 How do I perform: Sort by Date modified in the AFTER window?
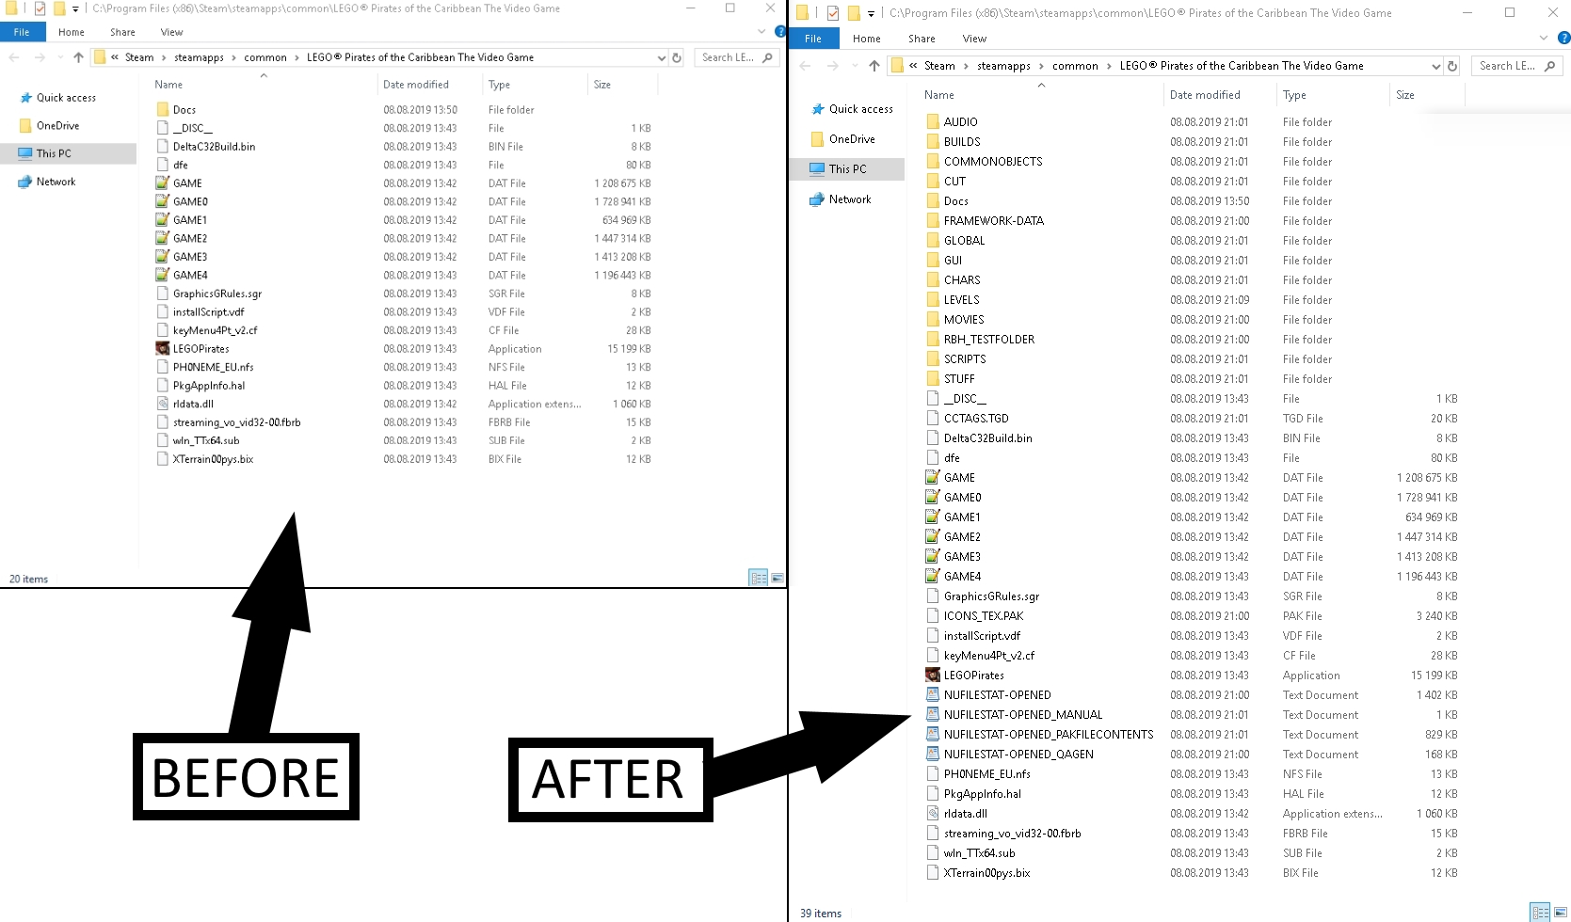click(1205, 95)
